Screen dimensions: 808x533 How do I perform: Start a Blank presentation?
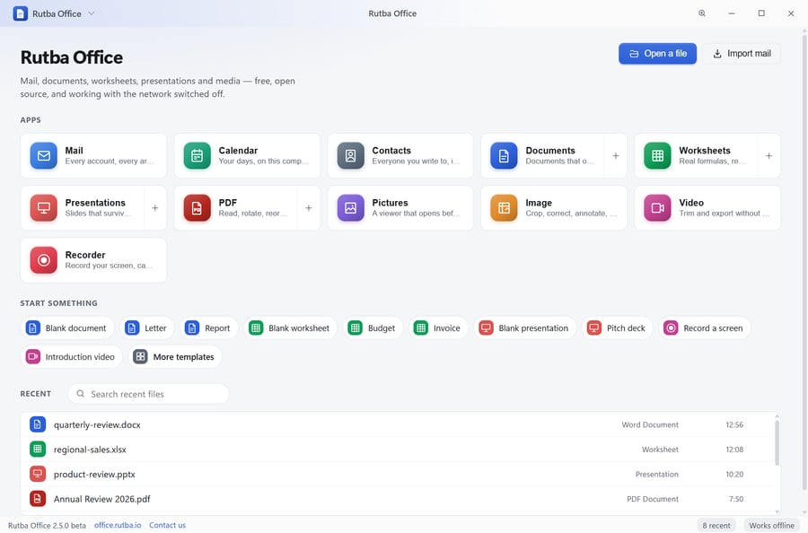coord(524,328)
